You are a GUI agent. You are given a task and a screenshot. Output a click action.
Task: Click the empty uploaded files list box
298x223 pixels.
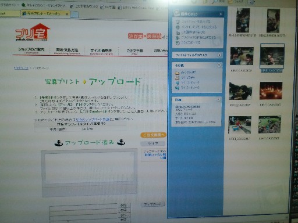89,168
